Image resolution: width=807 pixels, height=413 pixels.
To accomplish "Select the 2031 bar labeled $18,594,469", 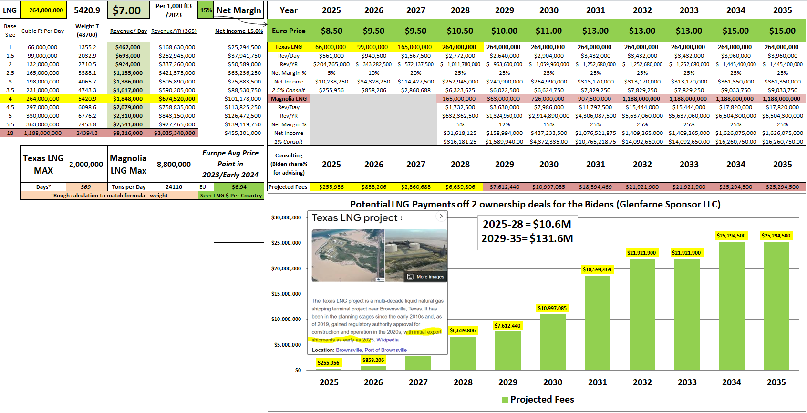I will click(x=597, y=323).
